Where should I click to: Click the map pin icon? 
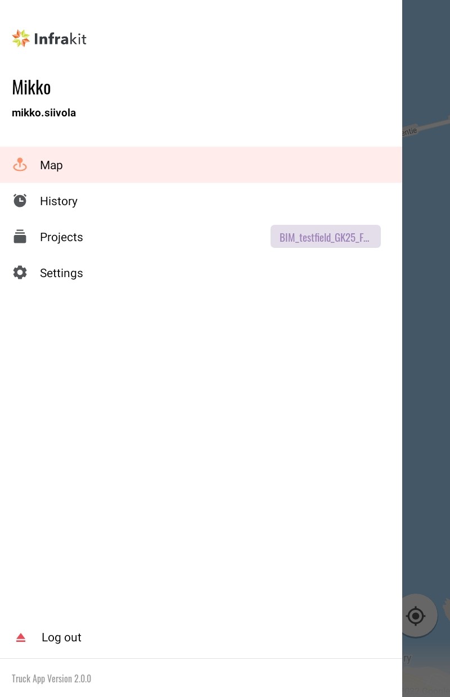(20, 165)
